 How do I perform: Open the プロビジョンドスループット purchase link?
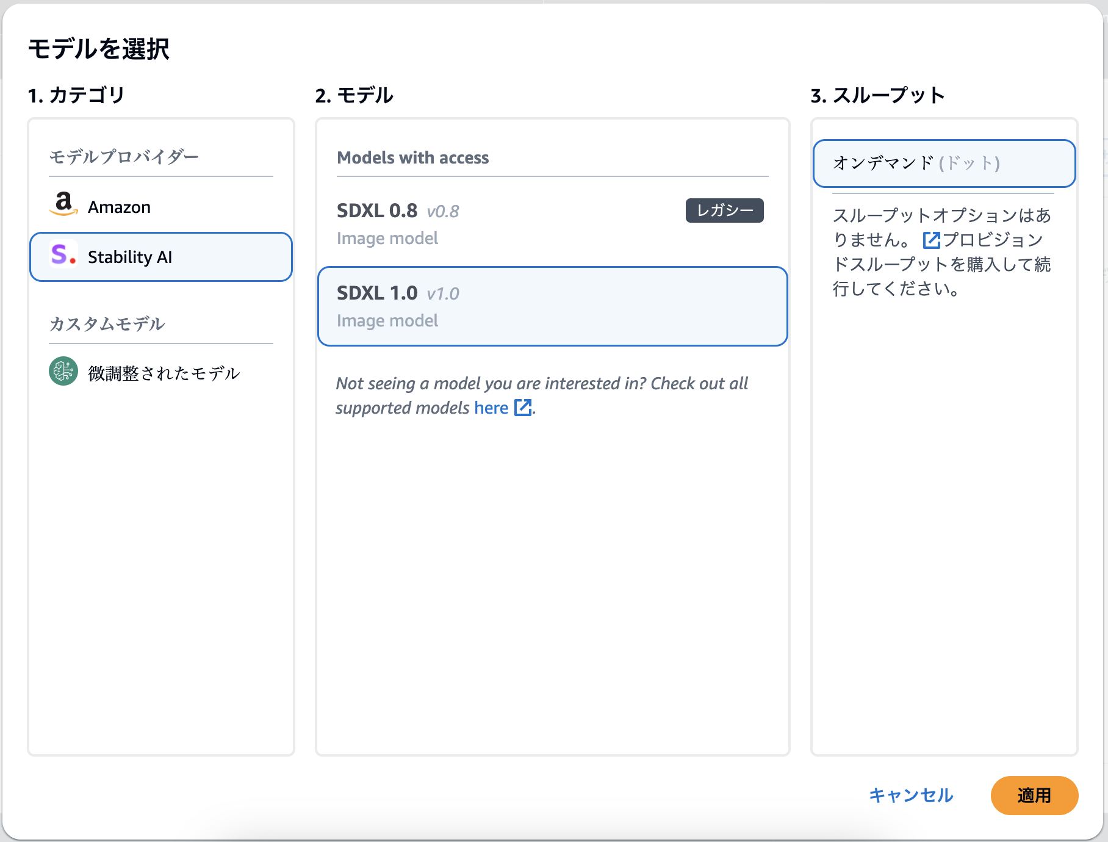(x=941, y=252)
